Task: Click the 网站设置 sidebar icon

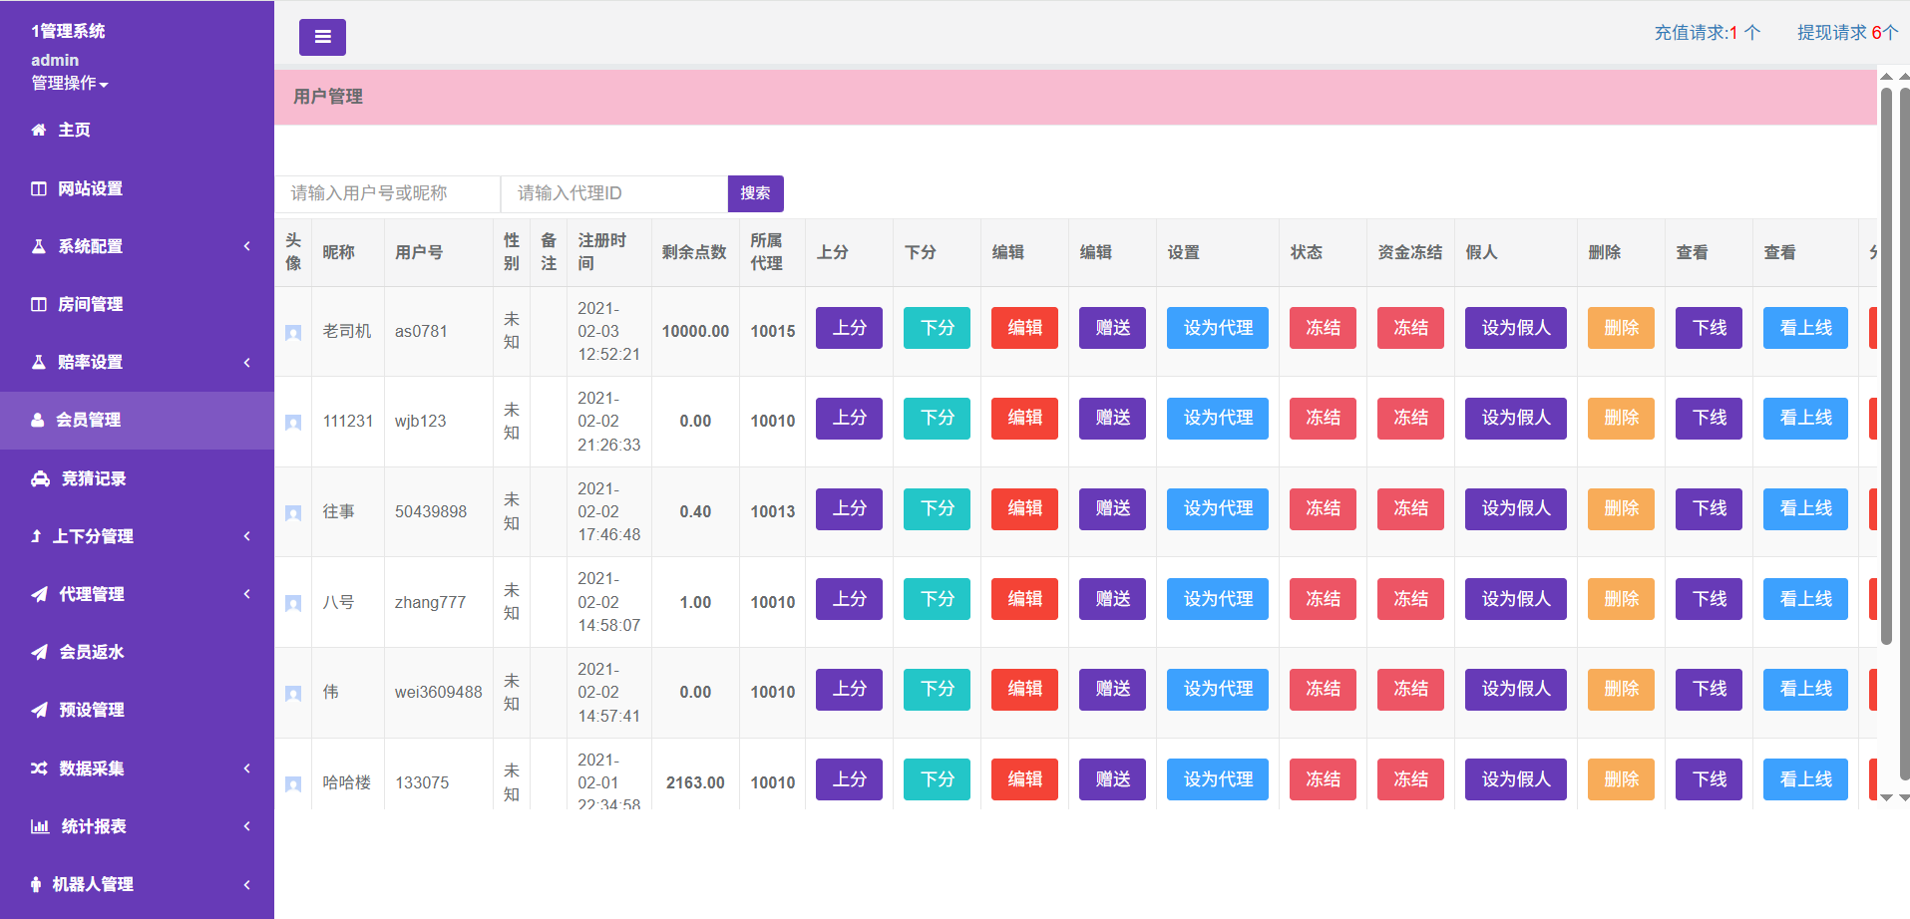Action: [39, 188]
